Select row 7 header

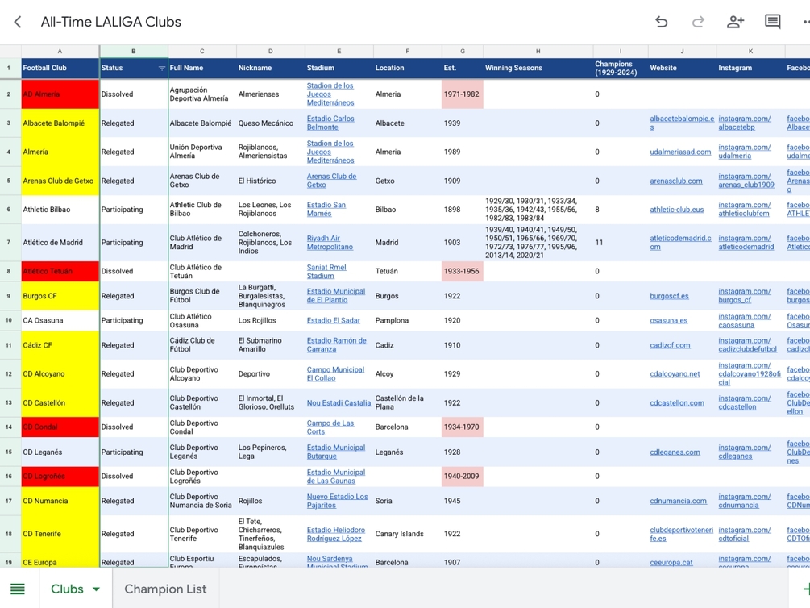click(x=9, y=243)
